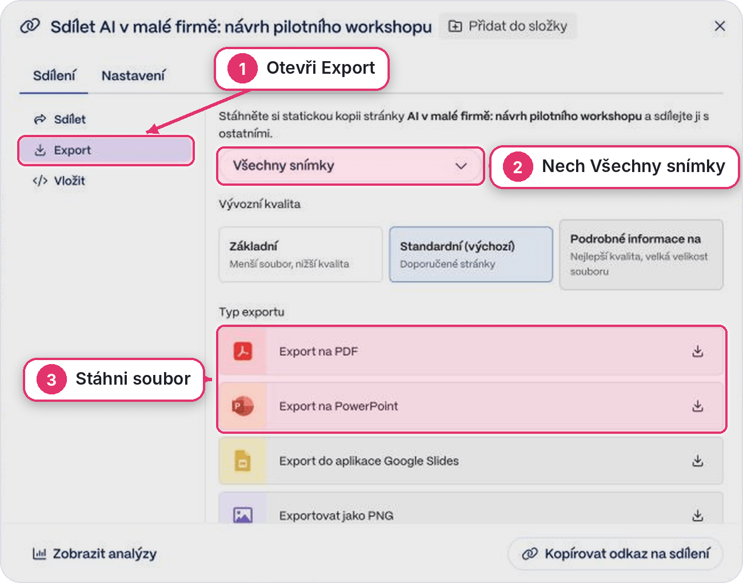Click Export na PowerPoint row
The image size is (743, 583).
pos(471,406)
